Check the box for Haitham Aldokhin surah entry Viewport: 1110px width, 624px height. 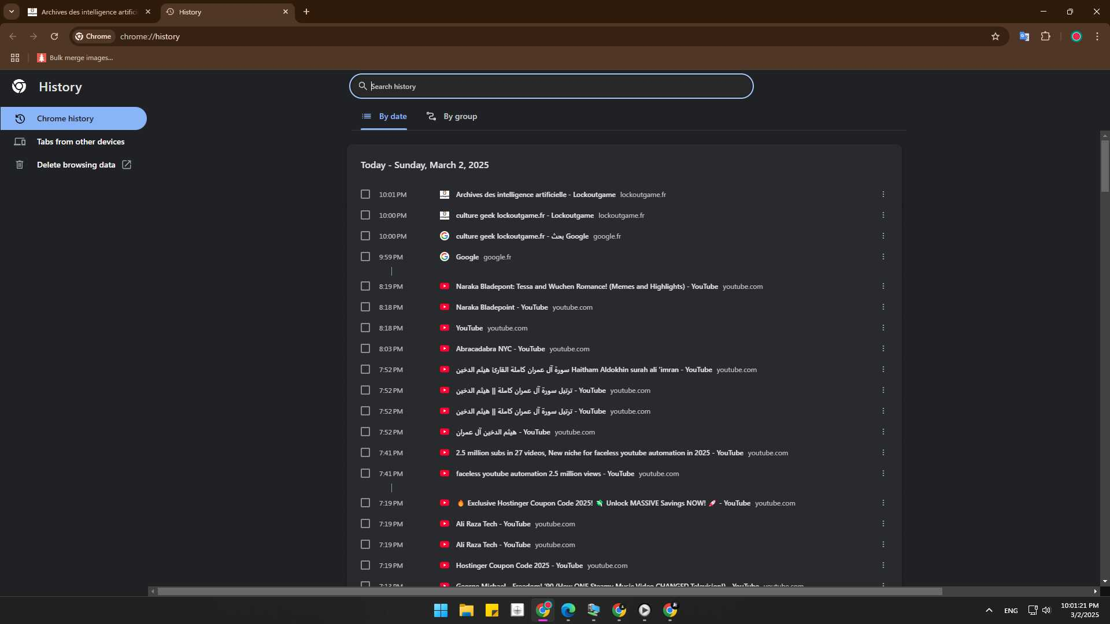(365, 370)
